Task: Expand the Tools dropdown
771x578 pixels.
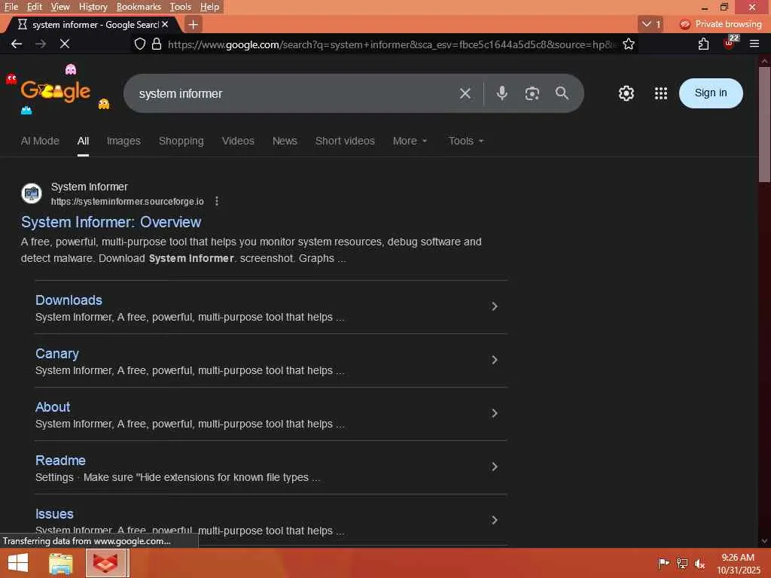Action: [x=466, y=141]
